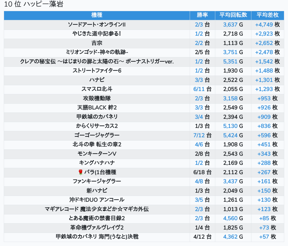288x246 pixels.
Task: Click ゴーゴージャグラー machine name
Action: pos(97,135)
